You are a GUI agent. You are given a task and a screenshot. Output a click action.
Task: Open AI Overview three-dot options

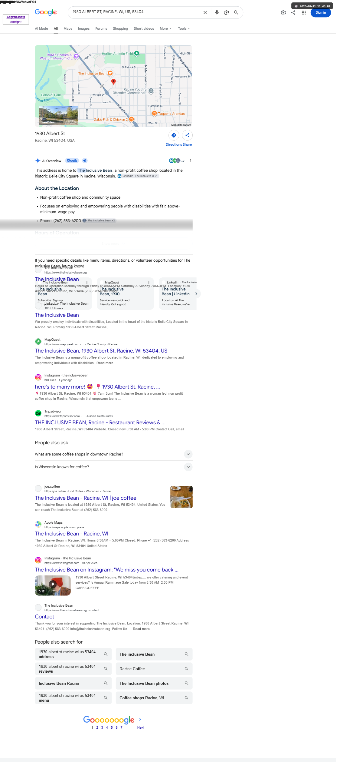(190, 161)
